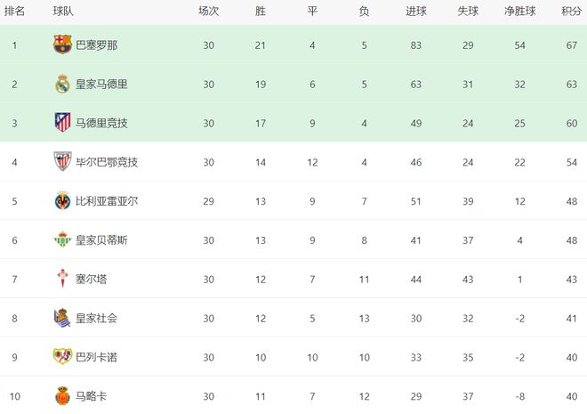Open the Rayo Vallecano crest icon
The image size is (587, 414).
coord(62,356)
